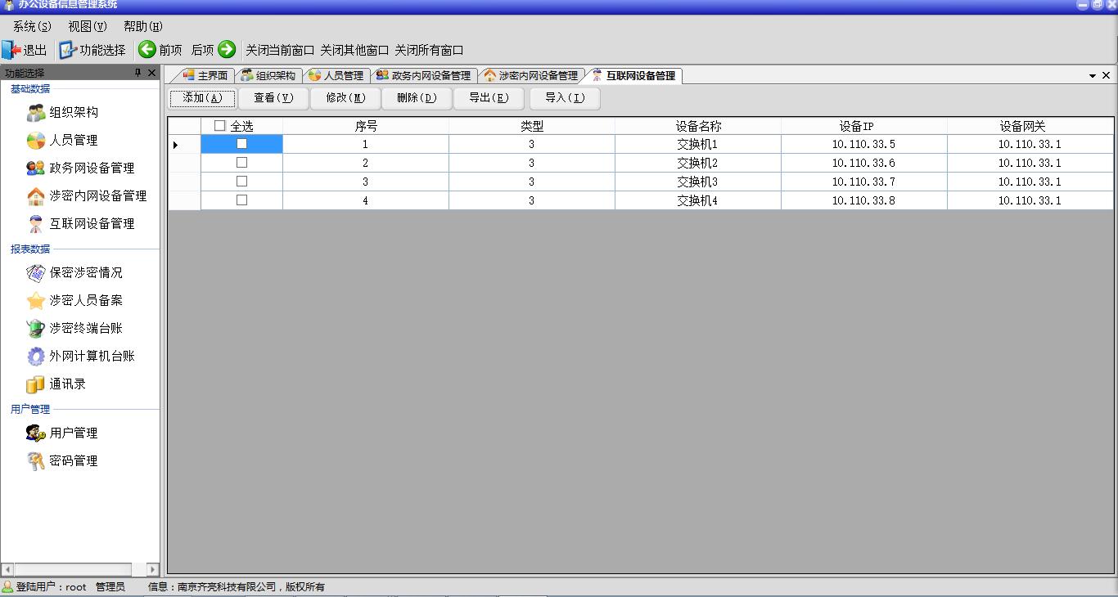Click the 涉密内网设备管理 house icon in sidebar
Viewport: 1118px width, 597px height.
35,196
